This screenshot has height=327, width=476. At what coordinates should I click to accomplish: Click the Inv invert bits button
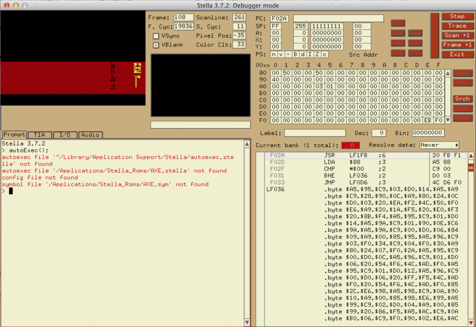(x=398, y=33)
